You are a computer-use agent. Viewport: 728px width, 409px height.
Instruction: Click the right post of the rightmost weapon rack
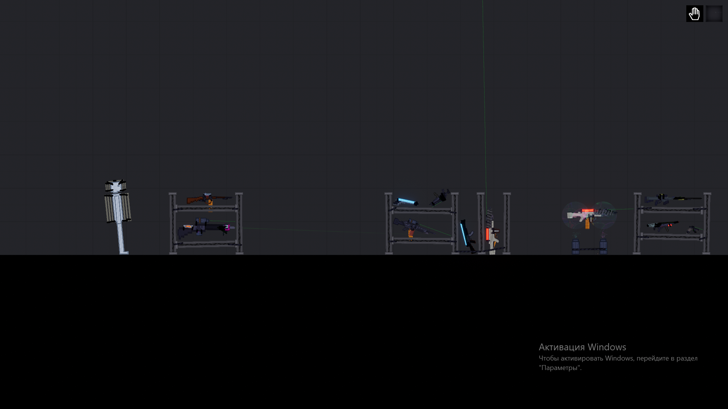tap(707, 223)
